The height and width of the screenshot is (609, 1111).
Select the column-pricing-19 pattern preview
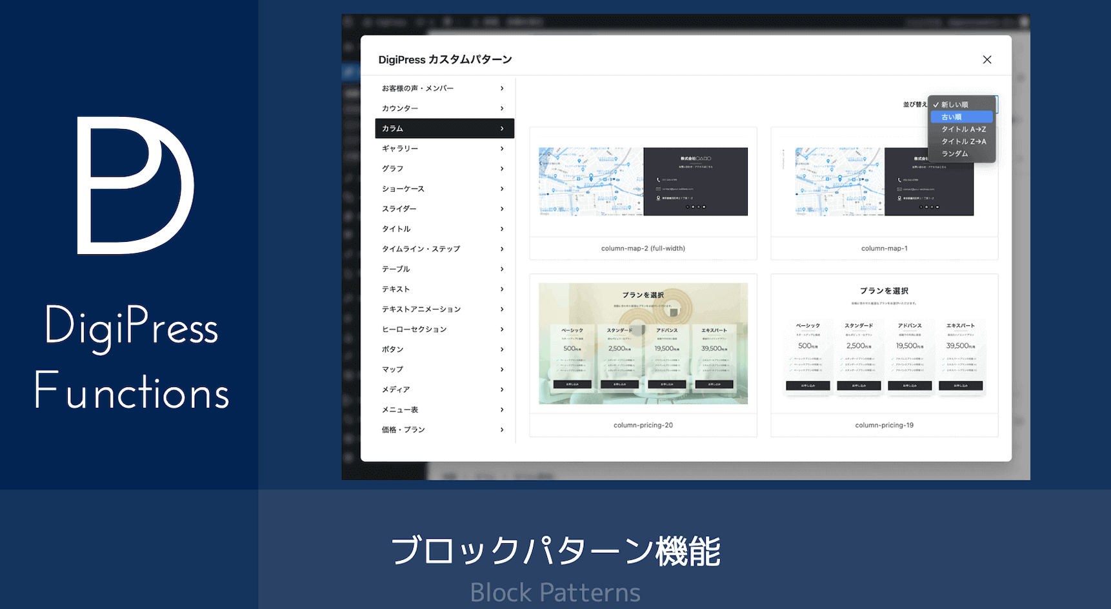pyautogui.click(x=885, y=344)
